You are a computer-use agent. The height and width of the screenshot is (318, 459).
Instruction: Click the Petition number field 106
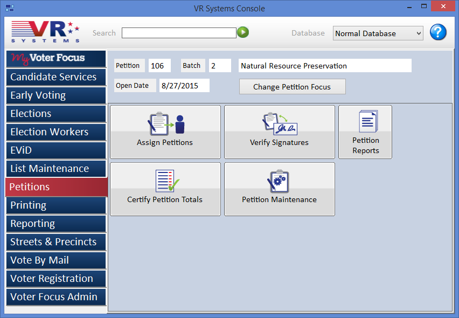[x=159, y=66]
